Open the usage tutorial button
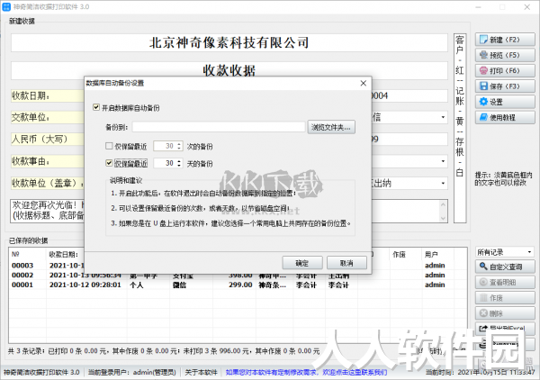Viewport: 540px width, 380px height. [x=505, y=117]
